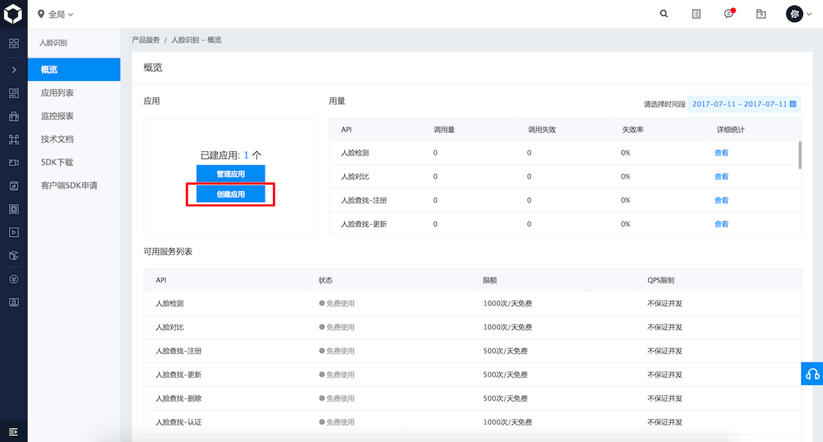
Task: Click the app count number 1
Action: coord(246,156)
